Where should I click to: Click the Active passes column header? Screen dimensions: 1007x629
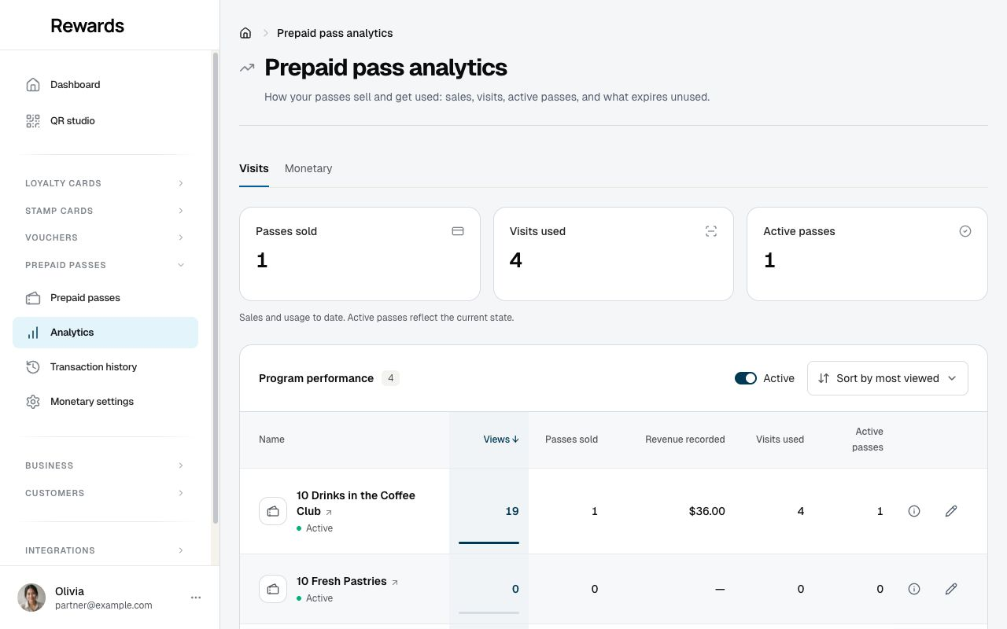point(869,440)
